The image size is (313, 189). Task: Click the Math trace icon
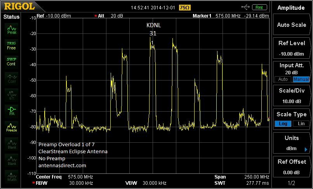pos(12,177)
